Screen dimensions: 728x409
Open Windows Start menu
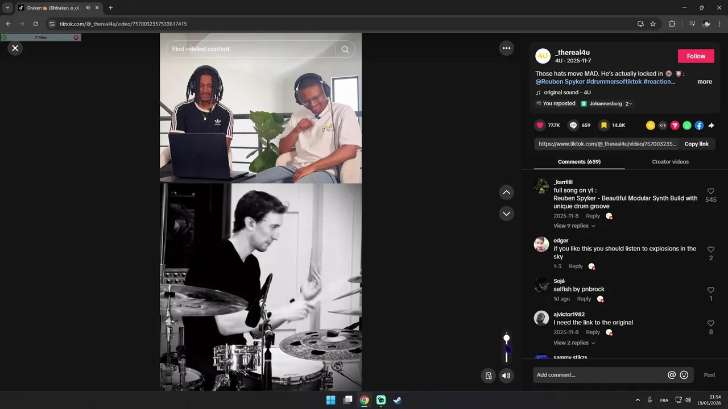point(330,400)
